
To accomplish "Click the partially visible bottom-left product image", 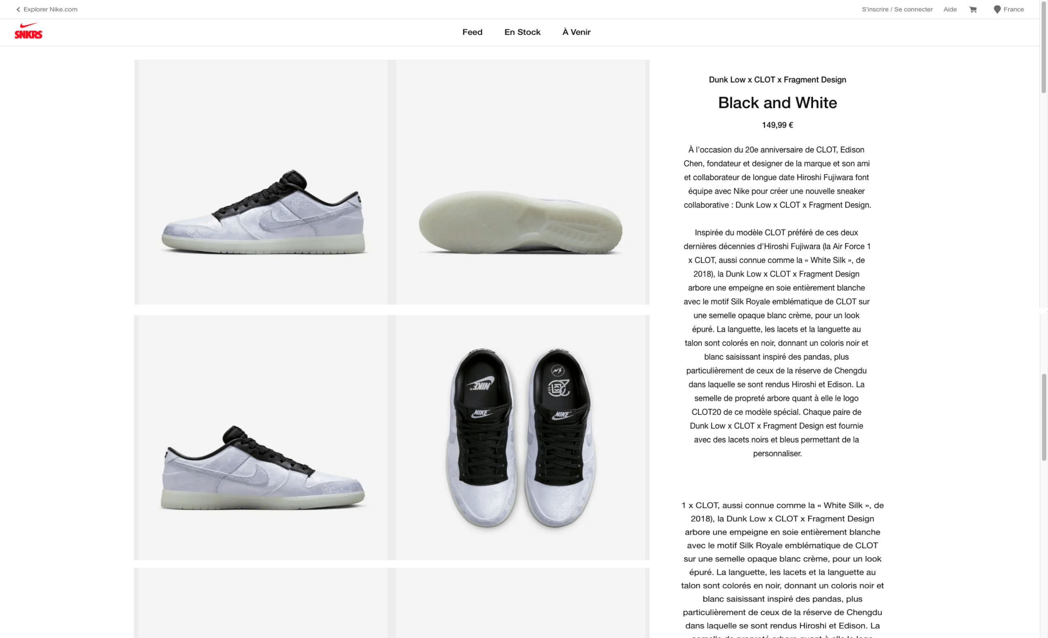I will click(263, 603).
